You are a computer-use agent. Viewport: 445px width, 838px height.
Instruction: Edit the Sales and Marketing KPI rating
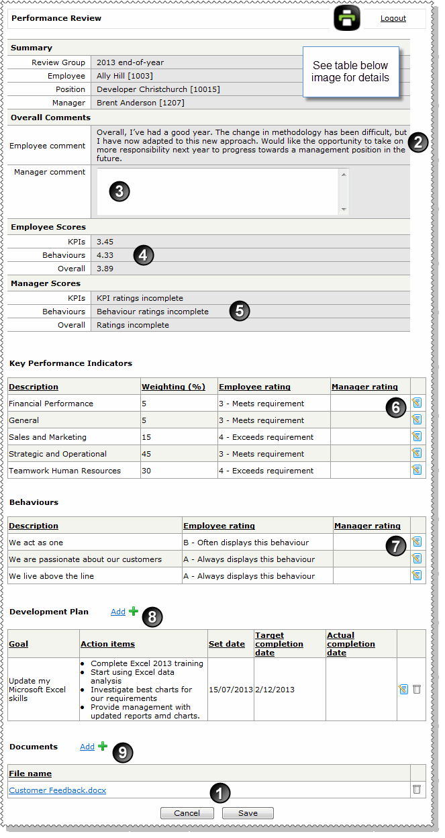tap(417, 436)
